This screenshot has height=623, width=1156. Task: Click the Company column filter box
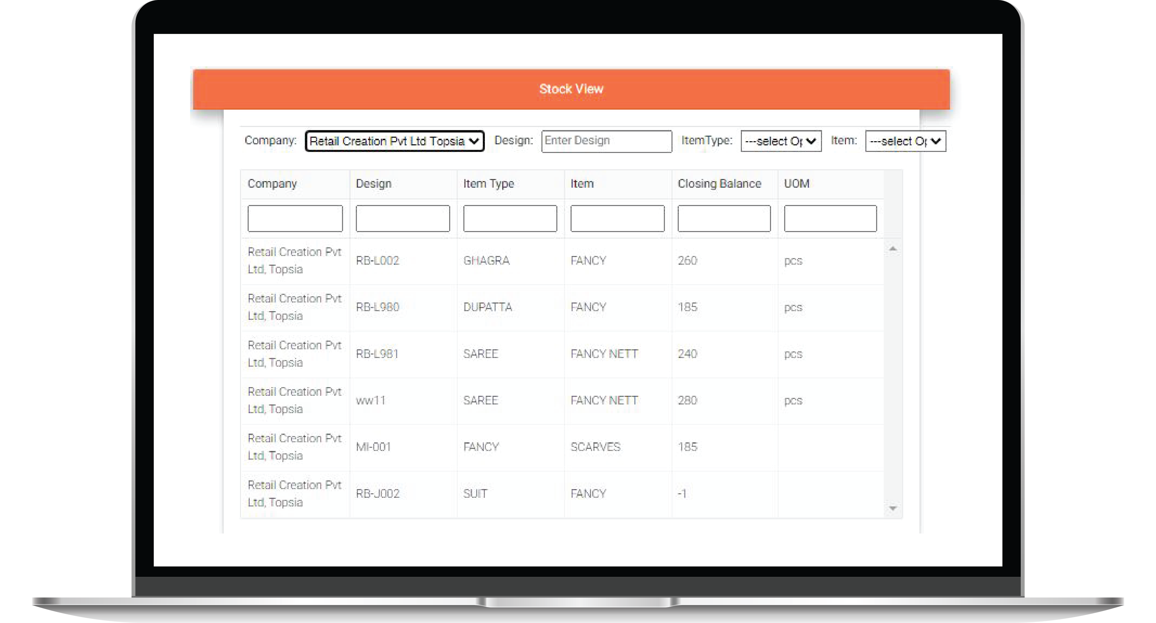tap(295, 218)
